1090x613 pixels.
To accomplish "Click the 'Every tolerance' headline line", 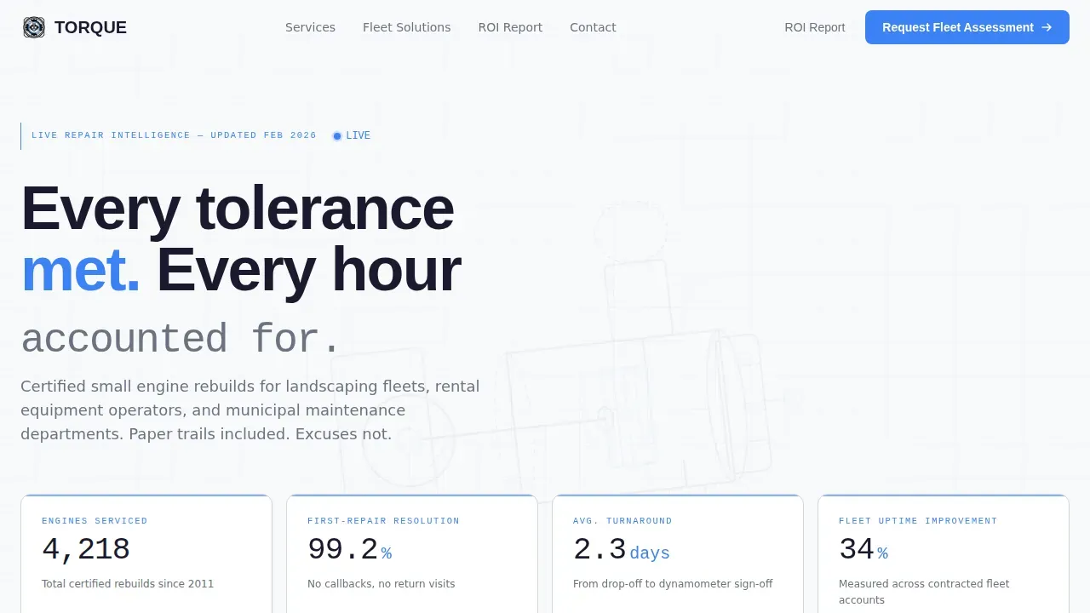I will (238, 208).
